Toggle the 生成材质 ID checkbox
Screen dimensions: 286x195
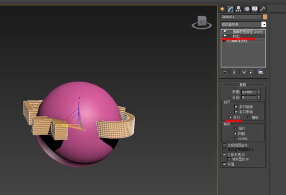tap(224, 155)
